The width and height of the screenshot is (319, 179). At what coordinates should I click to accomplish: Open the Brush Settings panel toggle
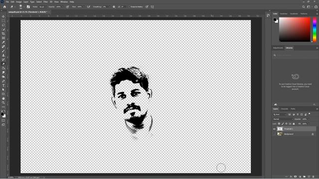coord(28,6)
